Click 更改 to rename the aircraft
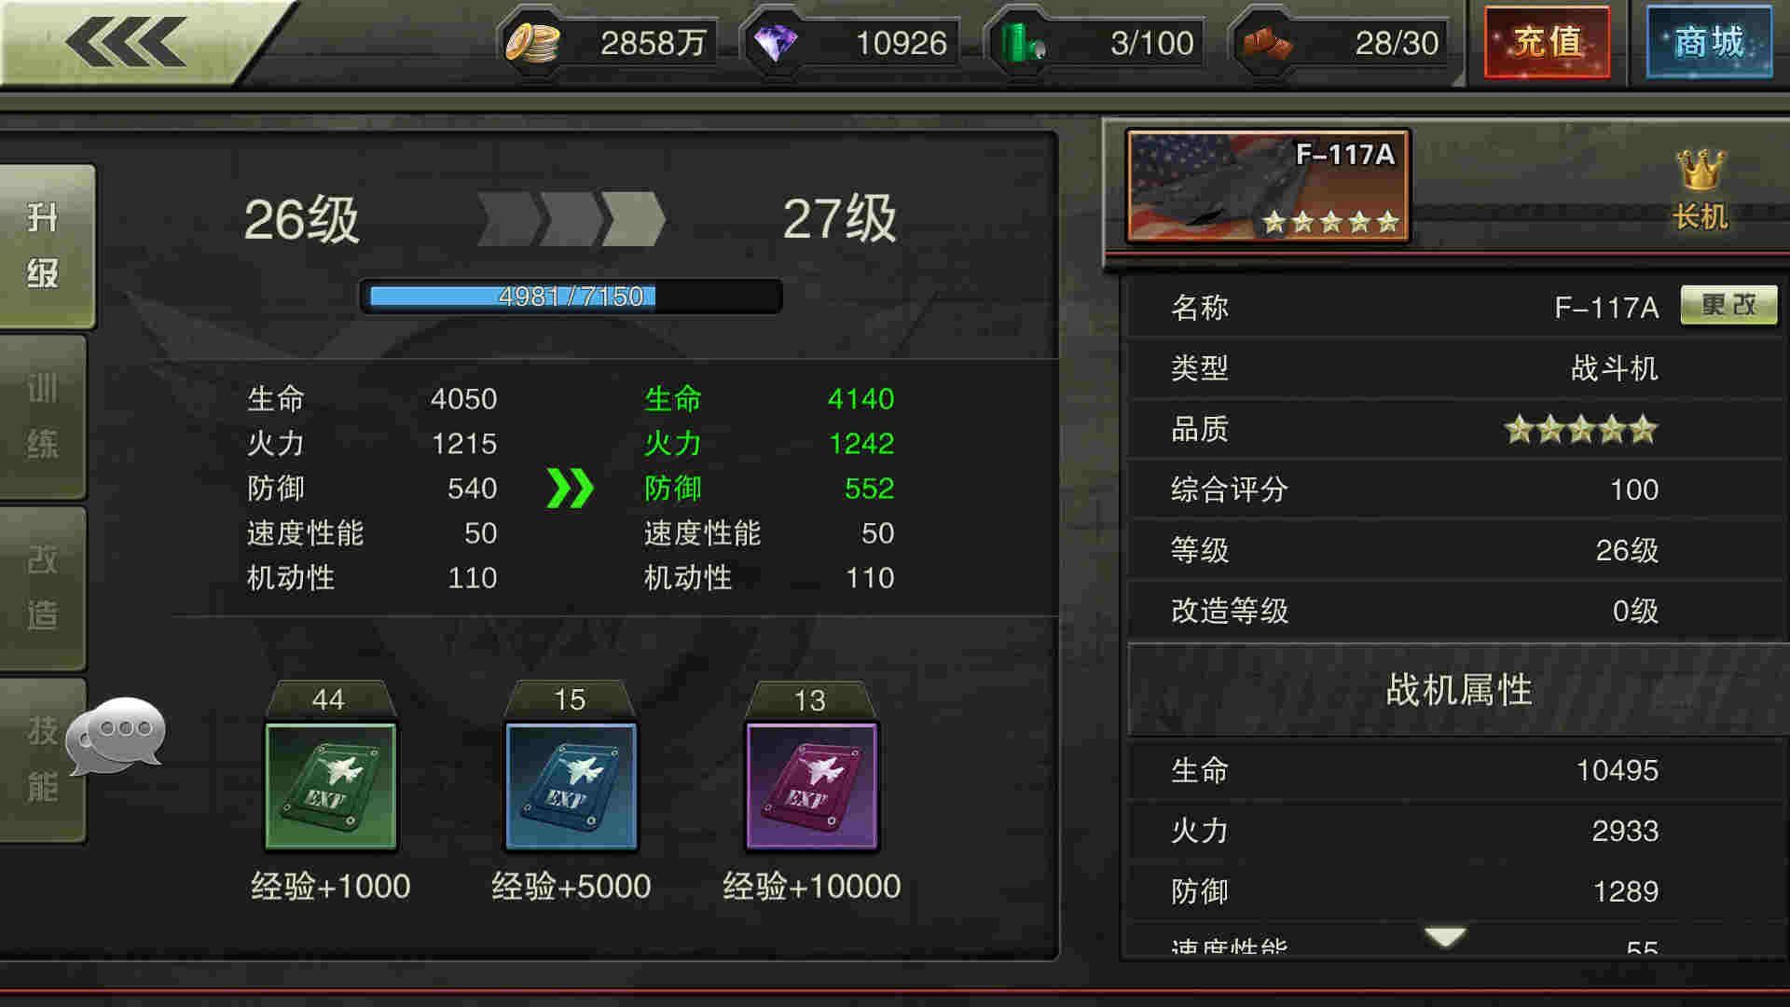The width and height of the screenshot is (1790, 1007). coord(1728,305)
